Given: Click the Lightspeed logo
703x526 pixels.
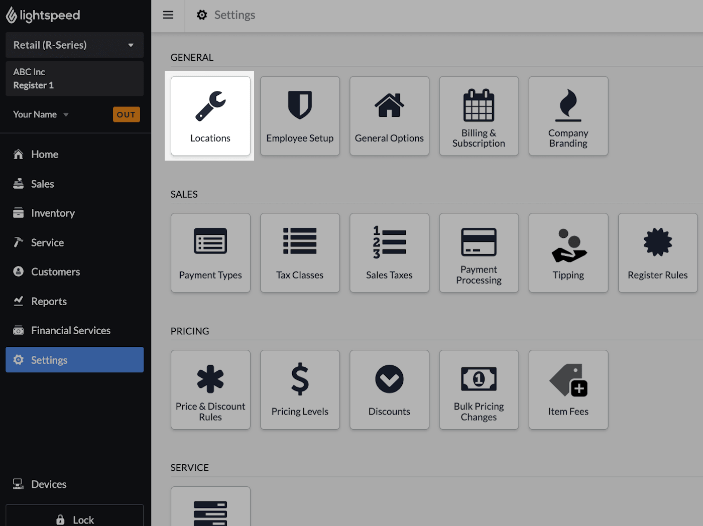Looking at the screenshot, I should click(x=43, y=16).
